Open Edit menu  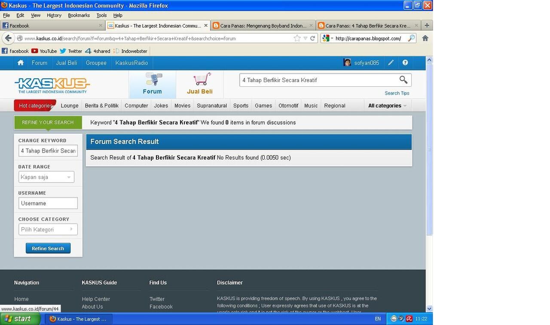point(20,15)
